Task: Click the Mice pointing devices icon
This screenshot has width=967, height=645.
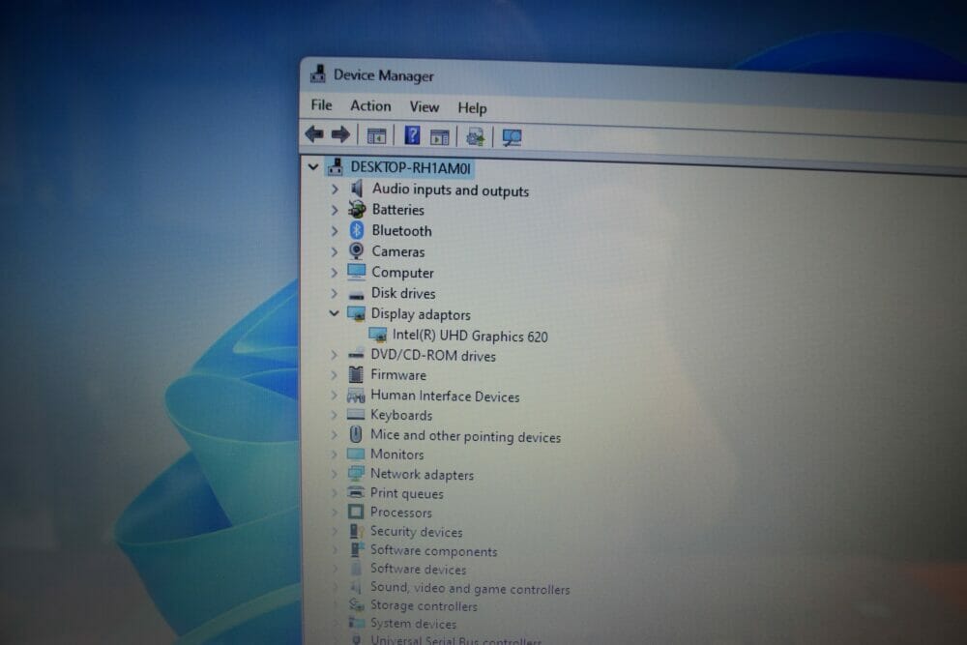Action: tap(356, 434)
